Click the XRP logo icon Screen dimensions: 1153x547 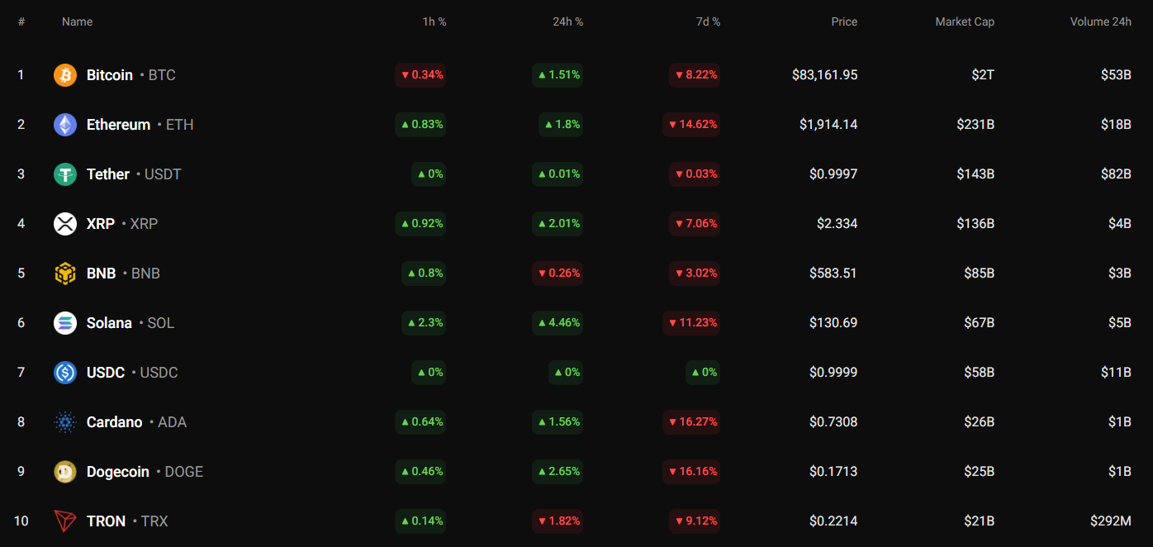click(65, 224)
